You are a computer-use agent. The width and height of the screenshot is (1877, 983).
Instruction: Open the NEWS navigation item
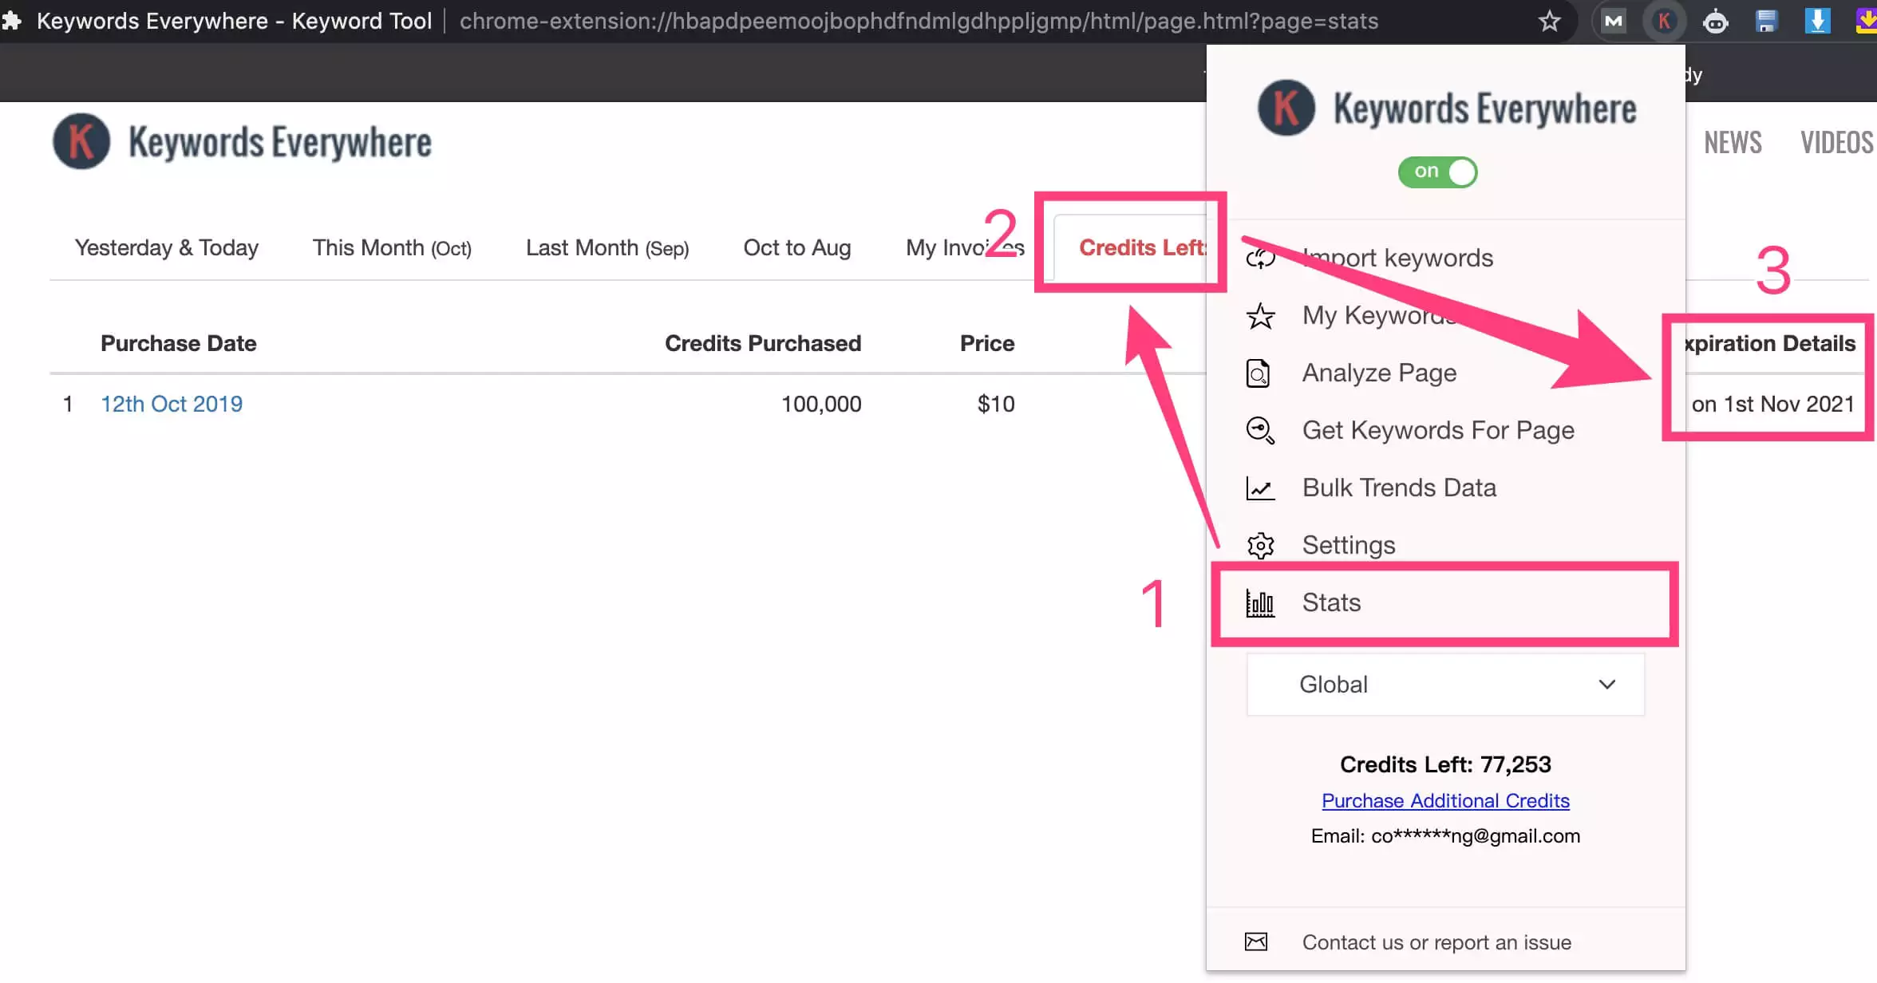click(x=1733, y=143)
